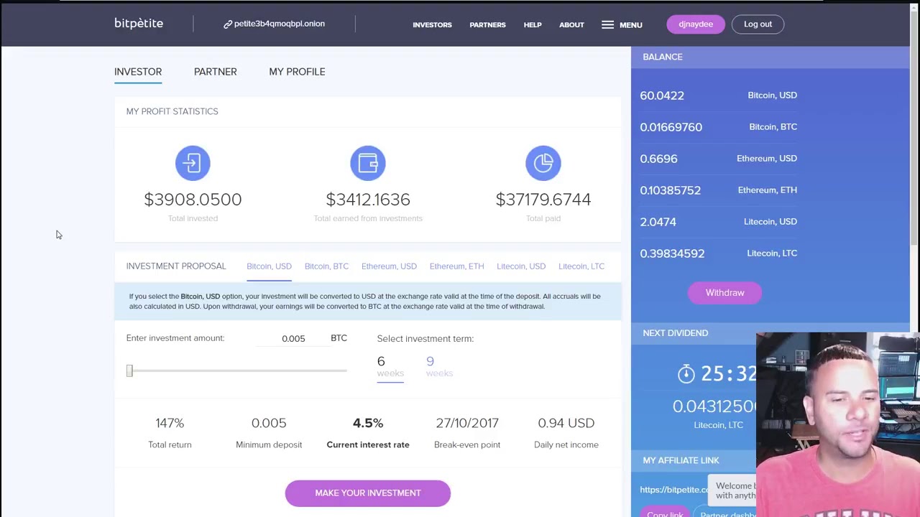The image size is (920, 517).
Task: Choose the 6 weeks investment term
Action: coord(390,366)
